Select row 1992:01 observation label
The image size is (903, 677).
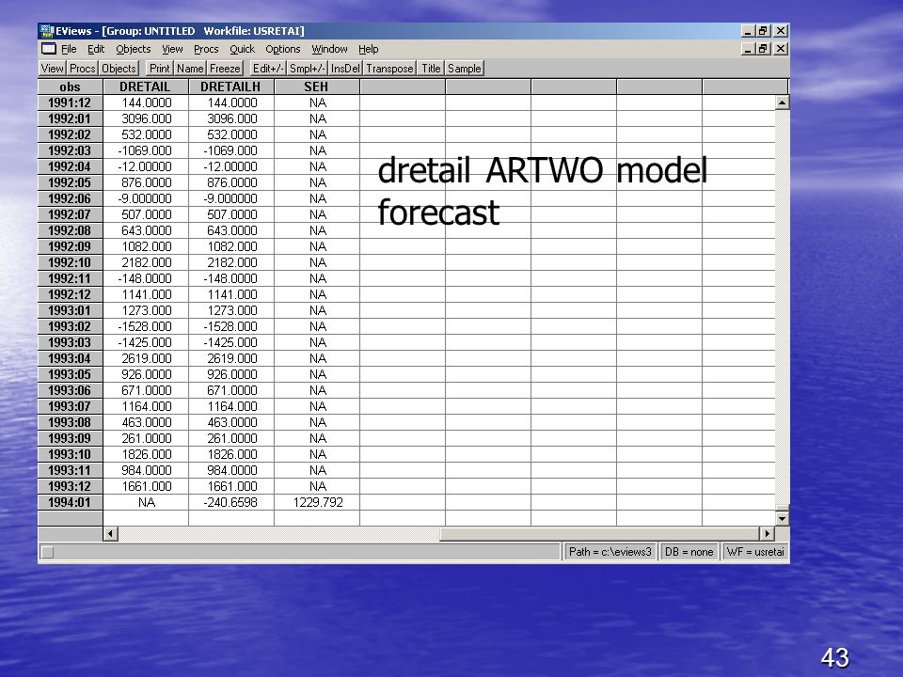coord(71,118)
